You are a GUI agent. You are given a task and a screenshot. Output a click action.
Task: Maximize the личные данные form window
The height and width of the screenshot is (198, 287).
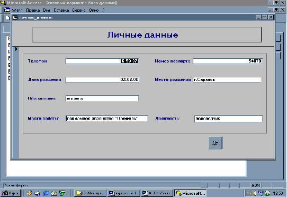pyautogui.click(x=264, y=17)
